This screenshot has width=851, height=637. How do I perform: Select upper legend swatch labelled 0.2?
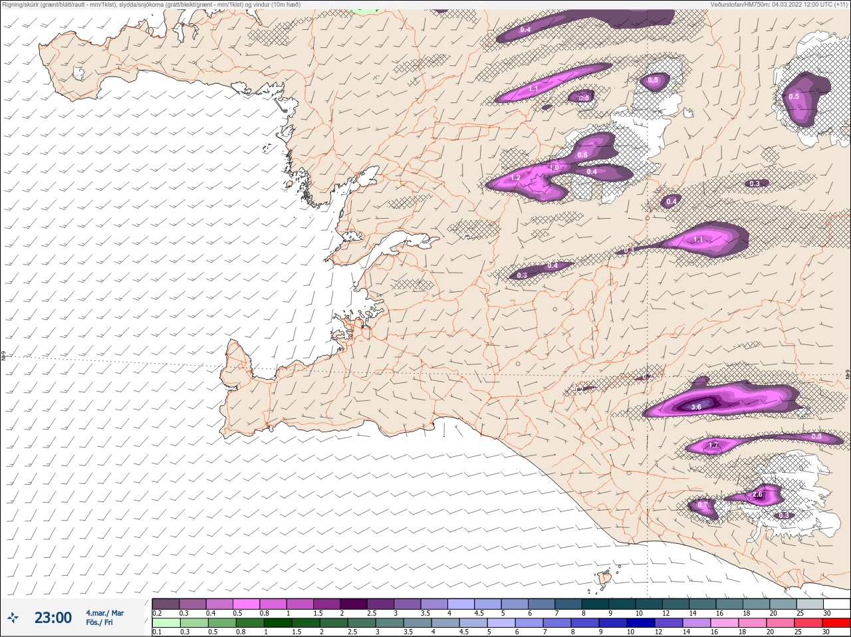click(166, 604)
